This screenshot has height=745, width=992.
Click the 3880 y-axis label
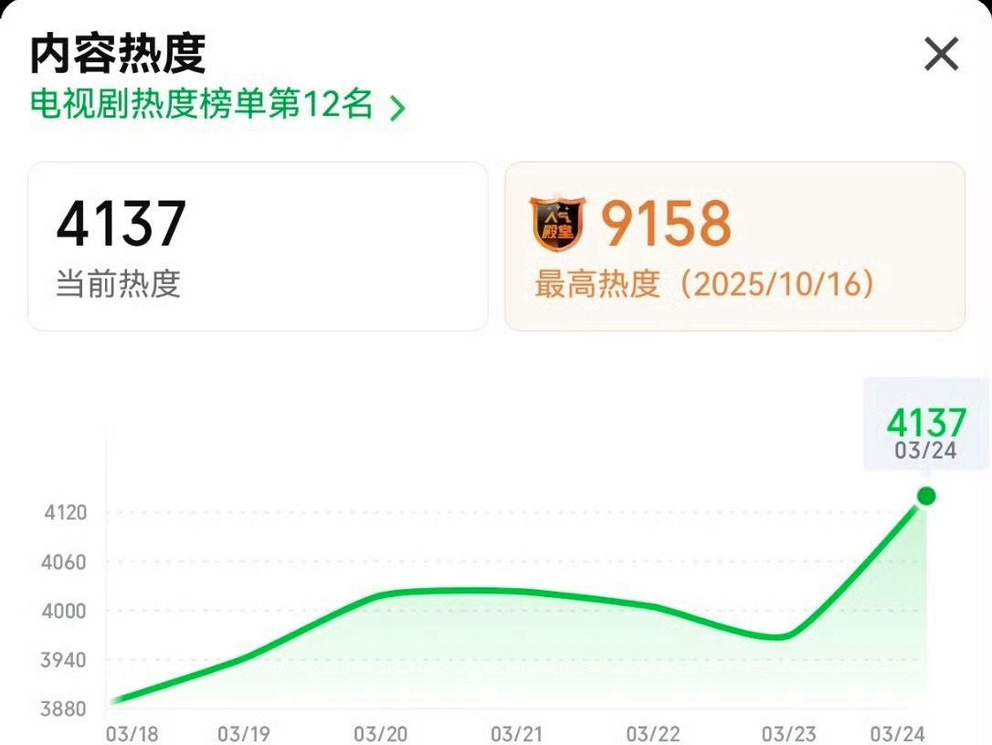point(63,708)
